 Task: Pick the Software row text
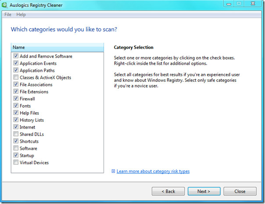tap(29, 148)
